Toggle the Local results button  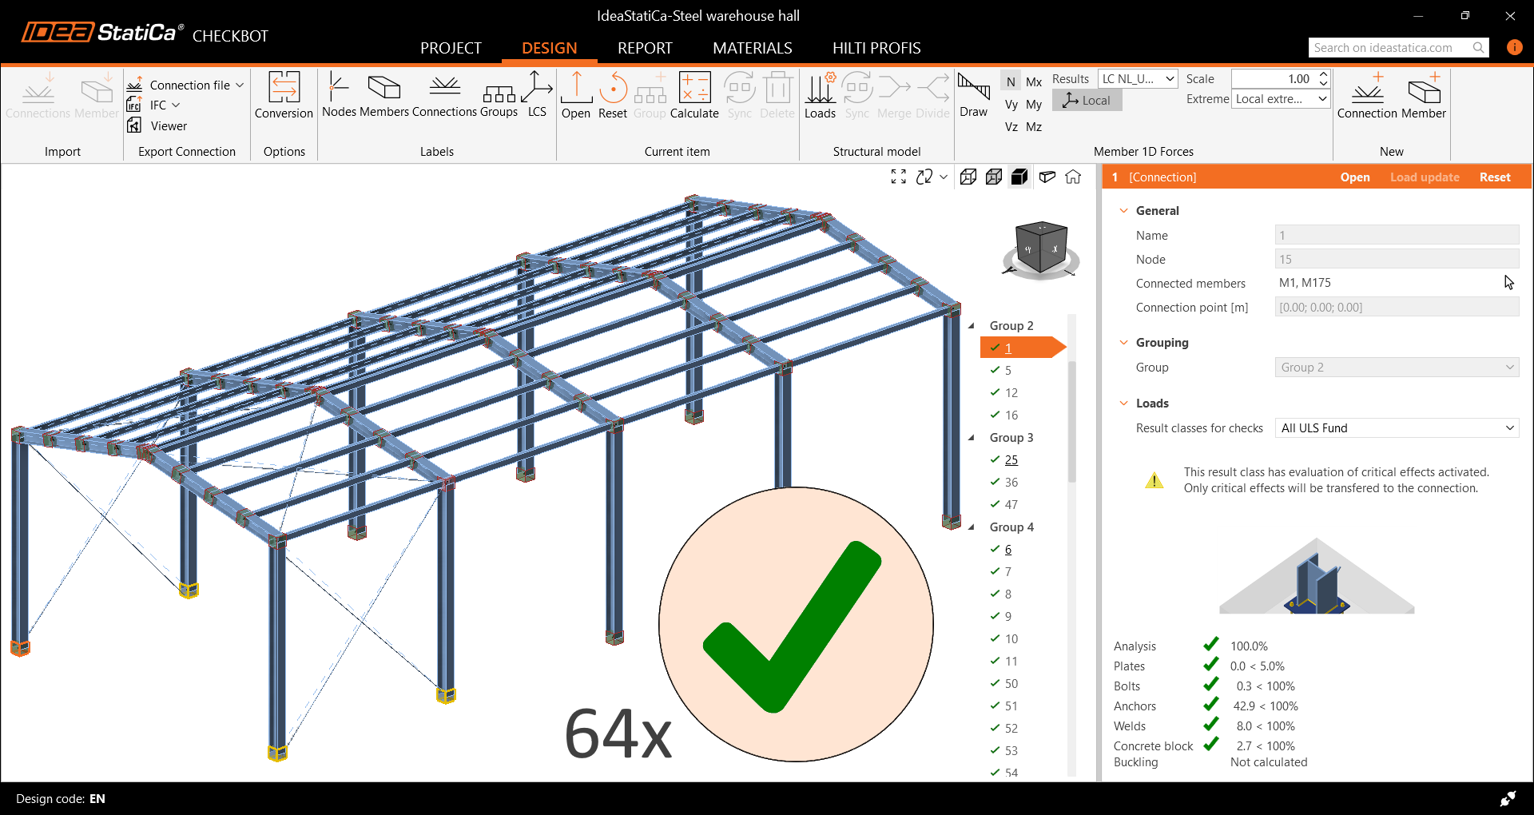[1087, 100]
